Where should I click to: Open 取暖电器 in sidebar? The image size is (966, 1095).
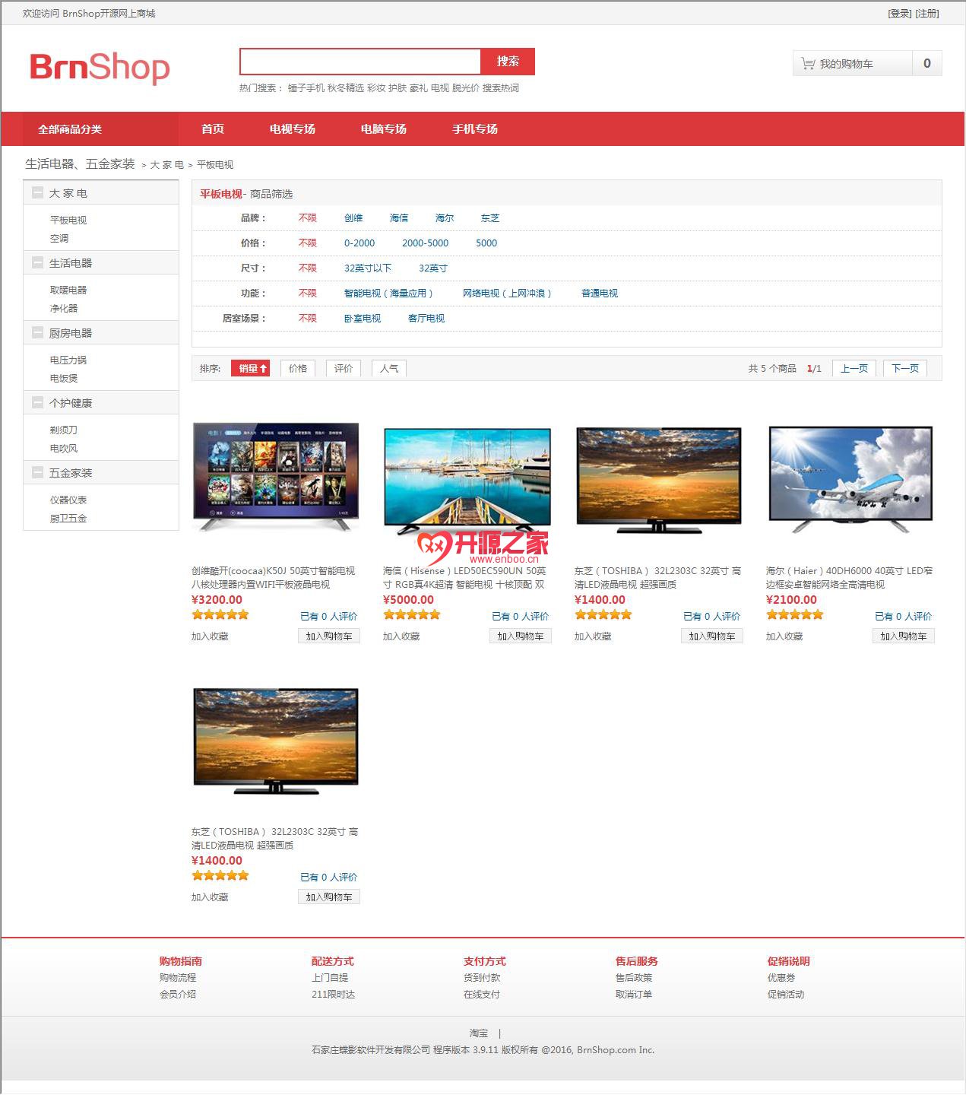[x=68, y=290]
